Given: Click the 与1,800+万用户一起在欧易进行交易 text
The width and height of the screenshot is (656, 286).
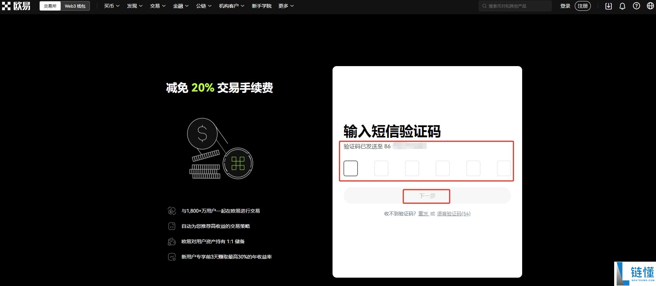Looking at the screenshot, I should 221,211.
